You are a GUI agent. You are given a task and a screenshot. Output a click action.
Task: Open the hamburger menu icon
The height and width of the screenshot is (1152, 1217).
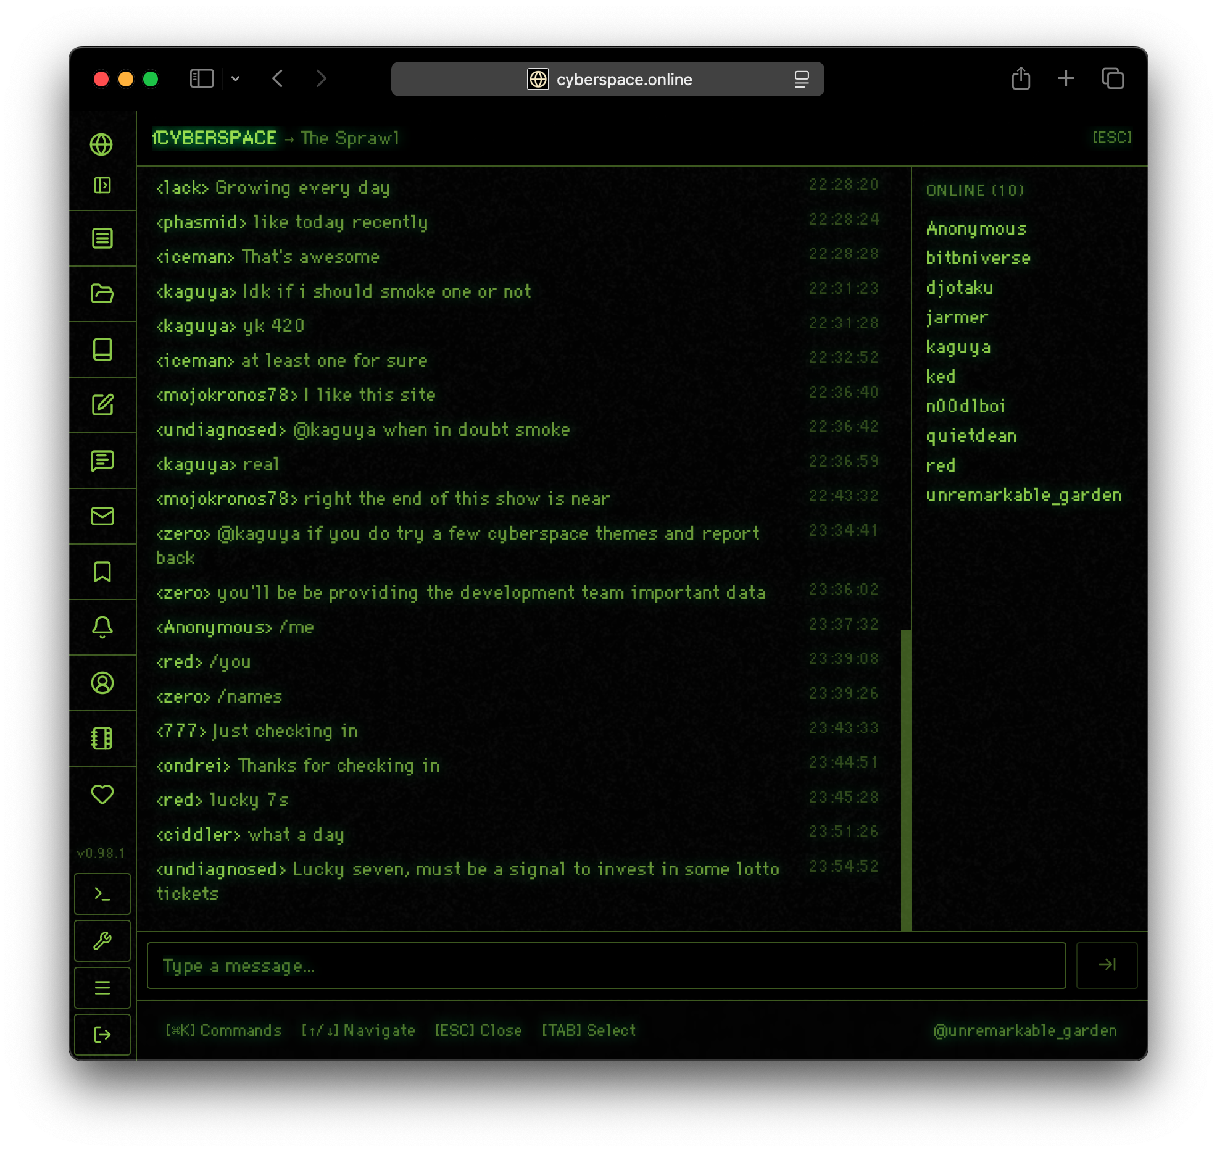tap(102, 988)
